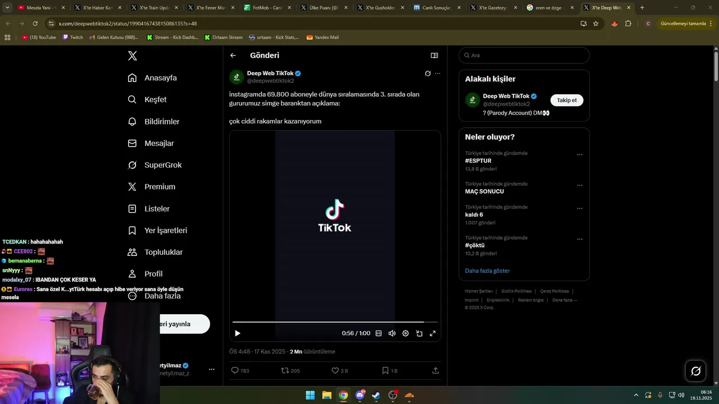Open Bildirimler notifications
The image size is (719, 404).
[x=153, y=121]
